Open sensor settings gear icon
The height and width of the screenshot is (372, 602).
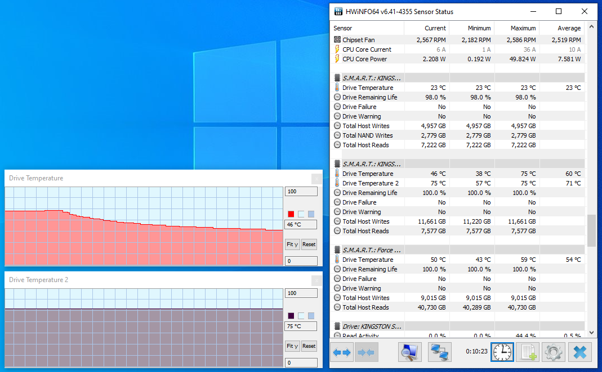pos(554,352)
